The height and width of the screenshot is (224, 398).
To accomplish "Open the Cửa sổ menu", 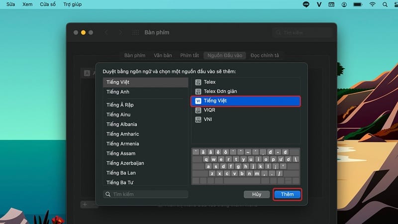I will pos(48,4).
